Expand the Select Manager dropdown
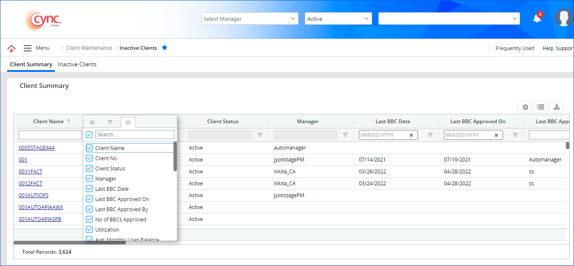 pos(250,19)
